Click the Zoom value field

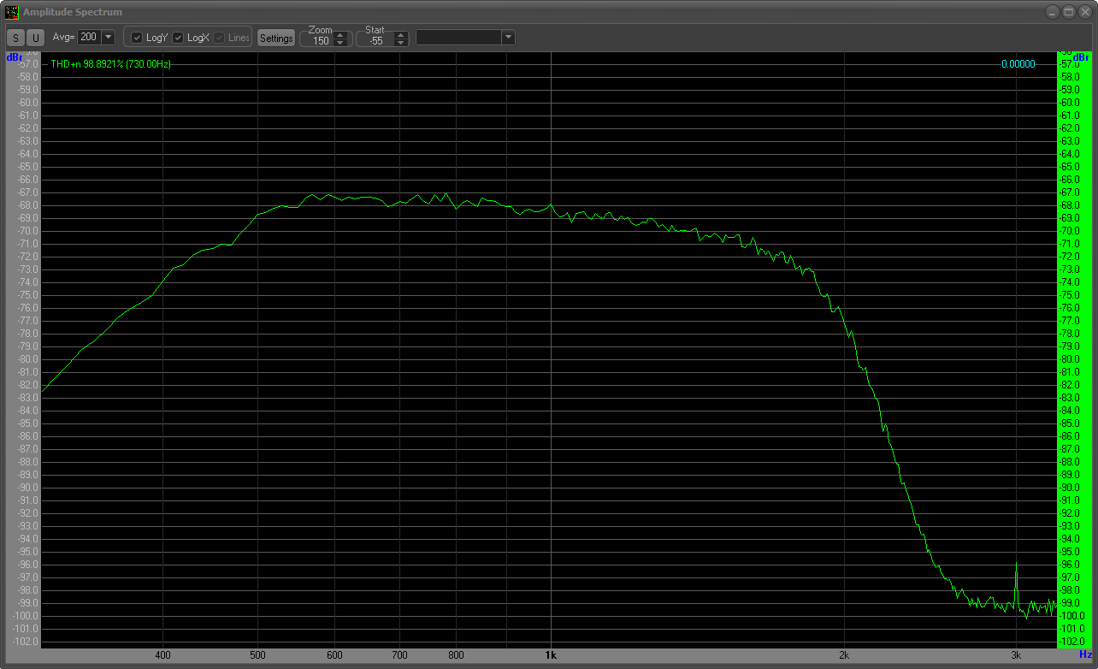click(x=321, y=41)
